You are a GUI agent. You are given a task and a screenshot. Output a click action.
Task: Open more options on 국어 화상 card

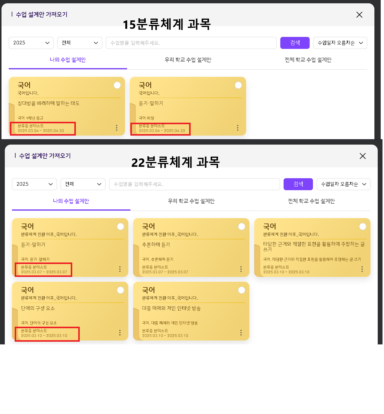point(238,128)
